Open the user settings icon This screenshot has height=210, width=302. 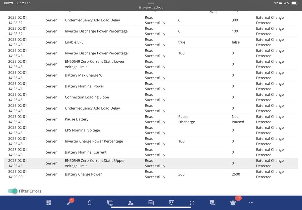coord(131,203)
